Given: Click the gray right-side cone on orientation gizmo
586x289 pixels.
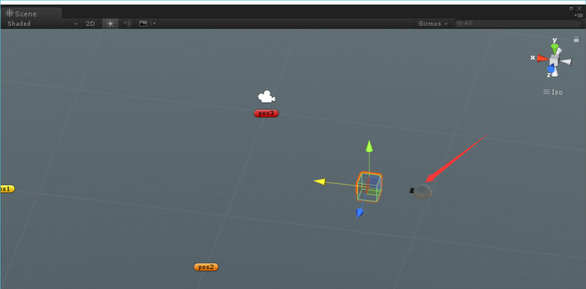Looking at the screenshot, I should [x=566, y=61].
